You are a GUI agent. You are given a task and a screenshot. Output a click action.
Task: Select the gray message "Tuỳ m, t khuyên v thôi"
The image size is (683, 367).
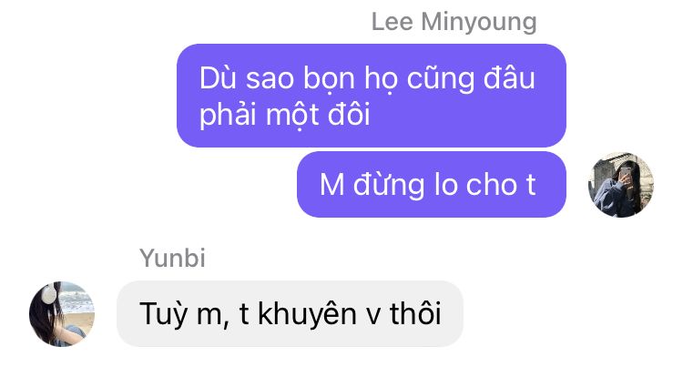(290, 314)
